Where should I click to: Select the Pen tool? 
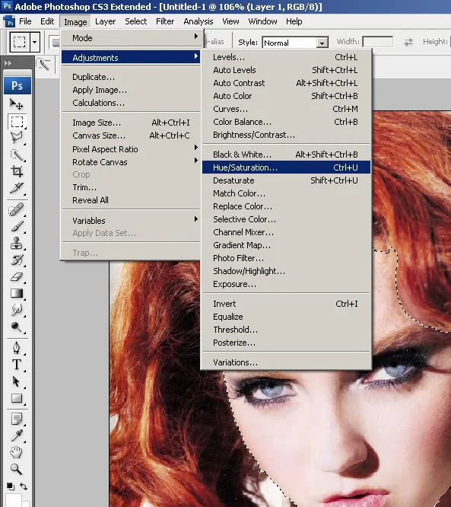(x=17, y=348)
